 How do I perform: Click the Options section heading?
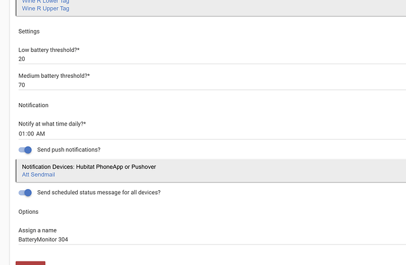coord(28,211)
